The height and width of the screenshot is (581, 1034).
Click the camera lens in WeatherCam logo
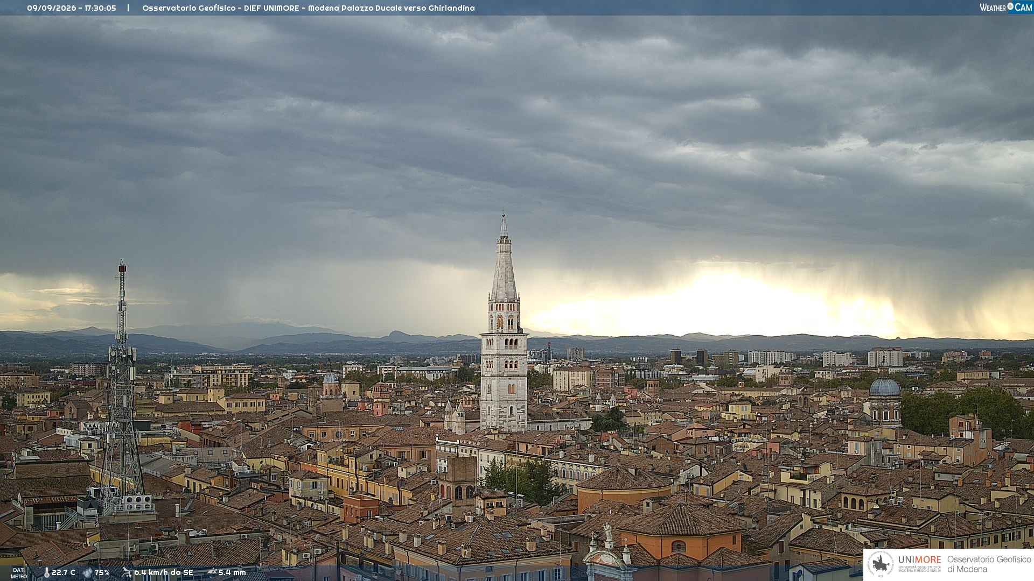[x=1010, y=6]
